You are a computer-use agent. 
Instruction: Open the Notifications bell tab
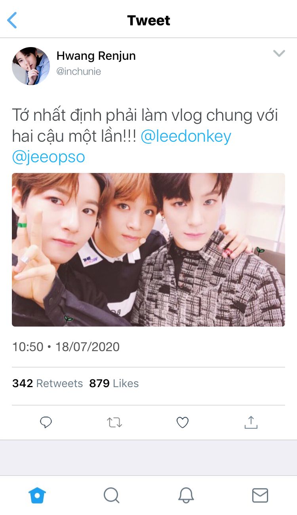coord(186,495)
